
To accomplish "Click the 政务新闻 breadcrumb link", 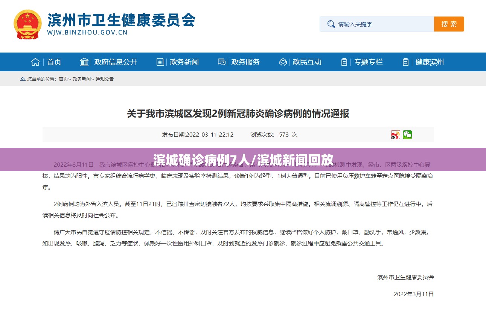I will coord(81,79).
